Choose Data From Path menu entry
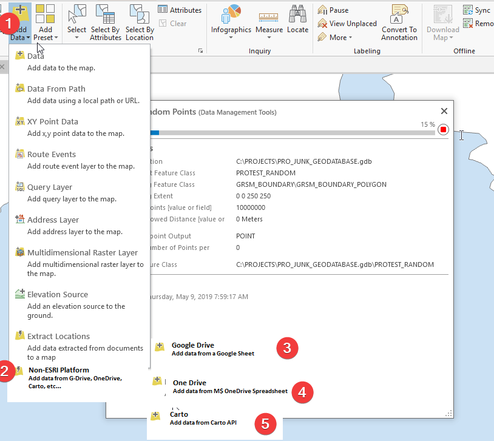The image size is (494, 441). (80, 94)
